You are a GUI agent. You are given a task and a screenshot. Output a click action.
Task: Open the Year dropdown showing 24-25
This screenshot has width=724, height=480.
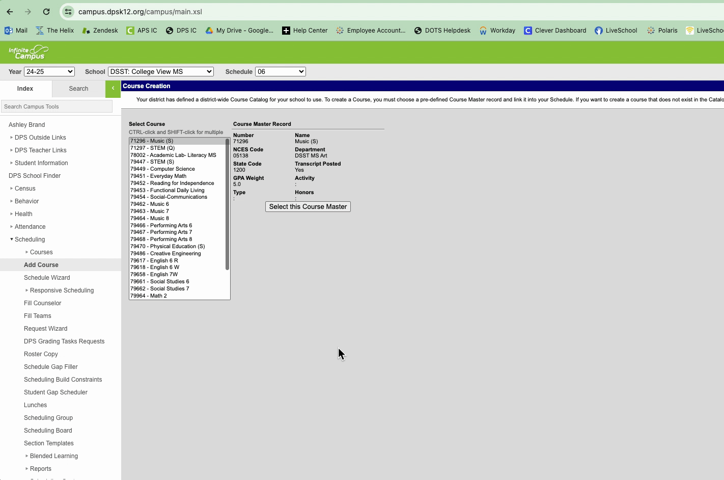click(x=49, y=72)
